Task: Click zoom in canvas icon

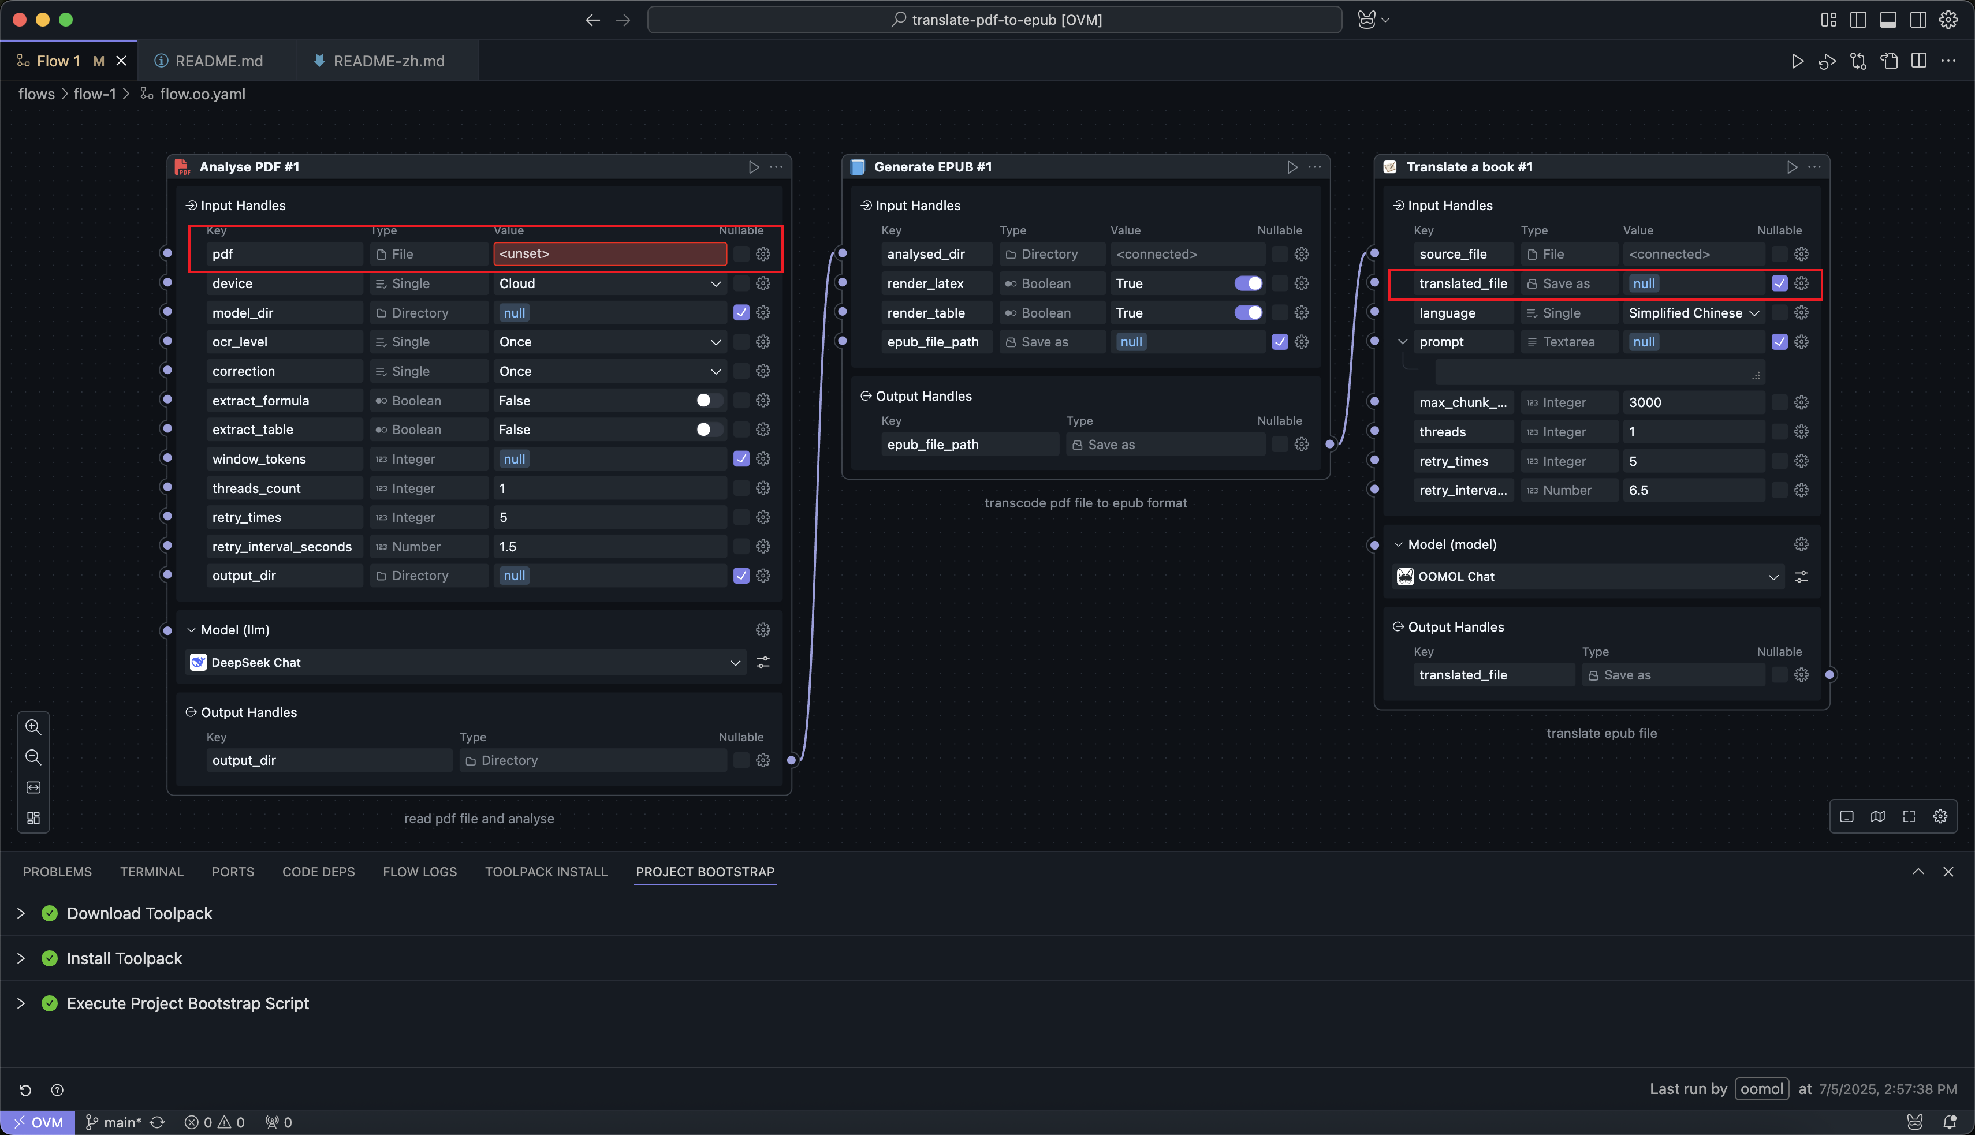Action: [33, 727]
